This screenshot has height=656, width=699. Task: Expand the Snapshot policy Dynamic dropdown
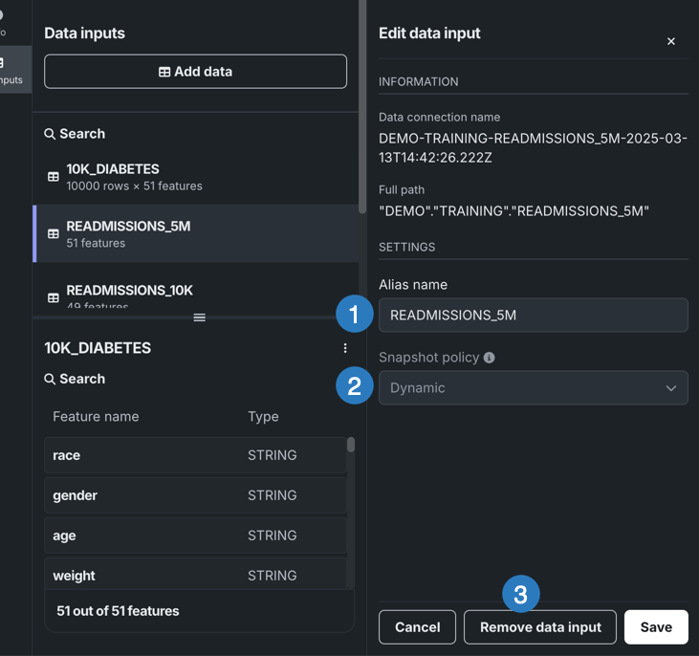pyautogui.click(x=533, y=388)
